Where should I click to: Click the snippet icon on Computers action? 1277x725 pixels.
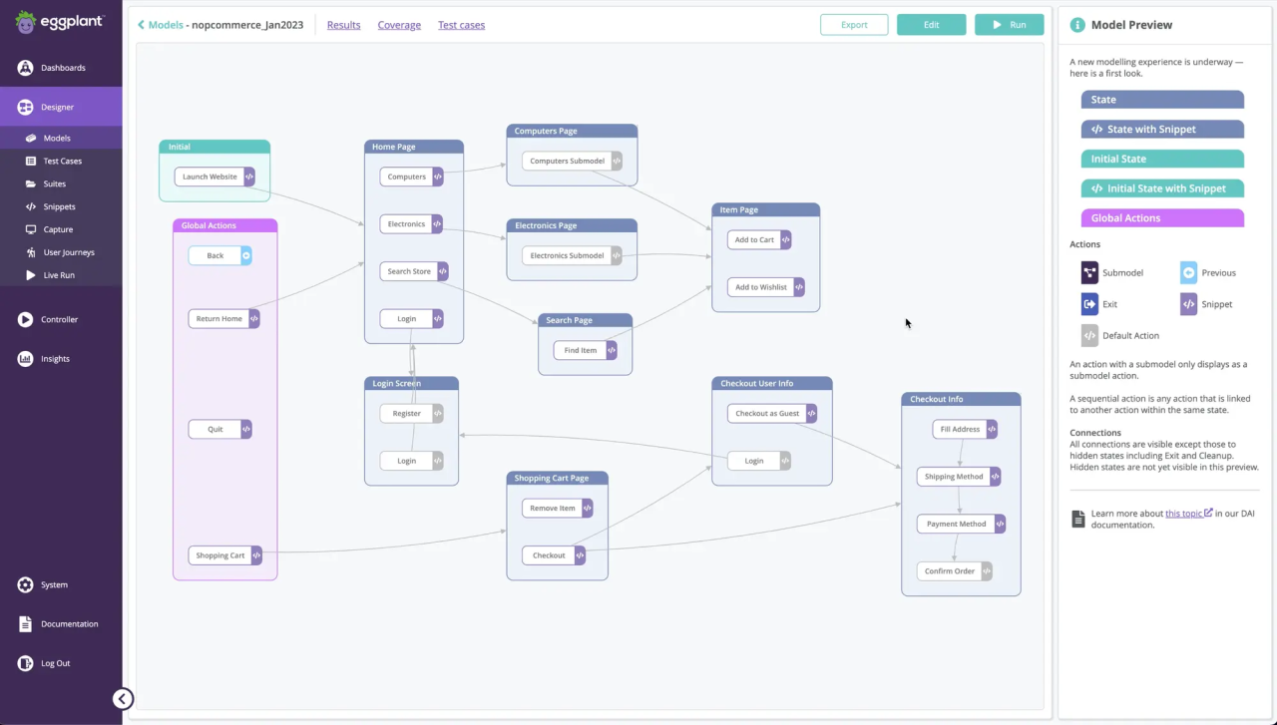(x=437, y=177)
